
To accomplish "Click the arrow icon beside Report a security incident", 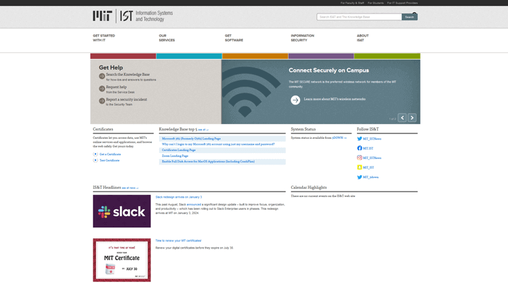I will (x=102, y=101).
